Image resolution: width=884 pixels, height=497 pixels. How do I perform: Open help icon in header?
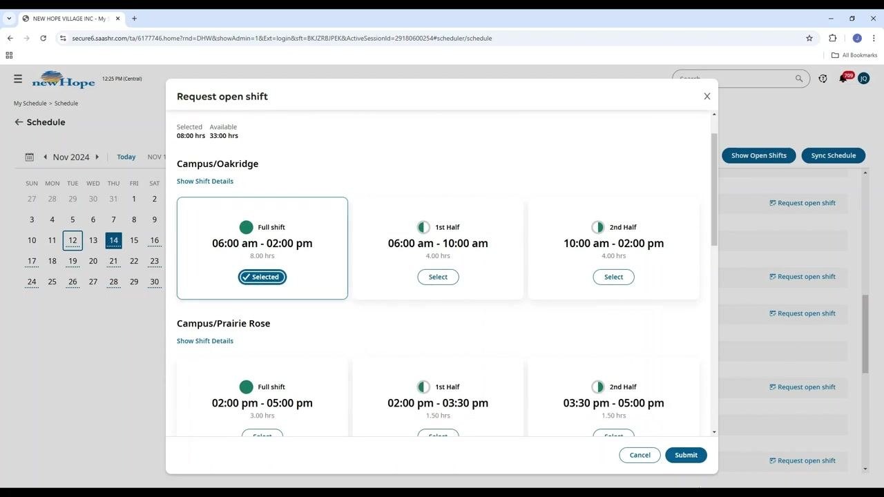(x=823, y=79)
